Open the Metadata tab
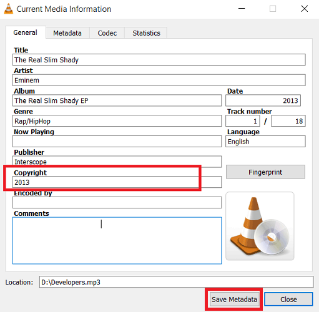The image size is (319, 312). [x=67, y=33]
